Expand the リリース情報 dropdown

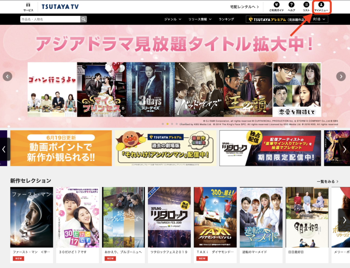pos(200,19)
